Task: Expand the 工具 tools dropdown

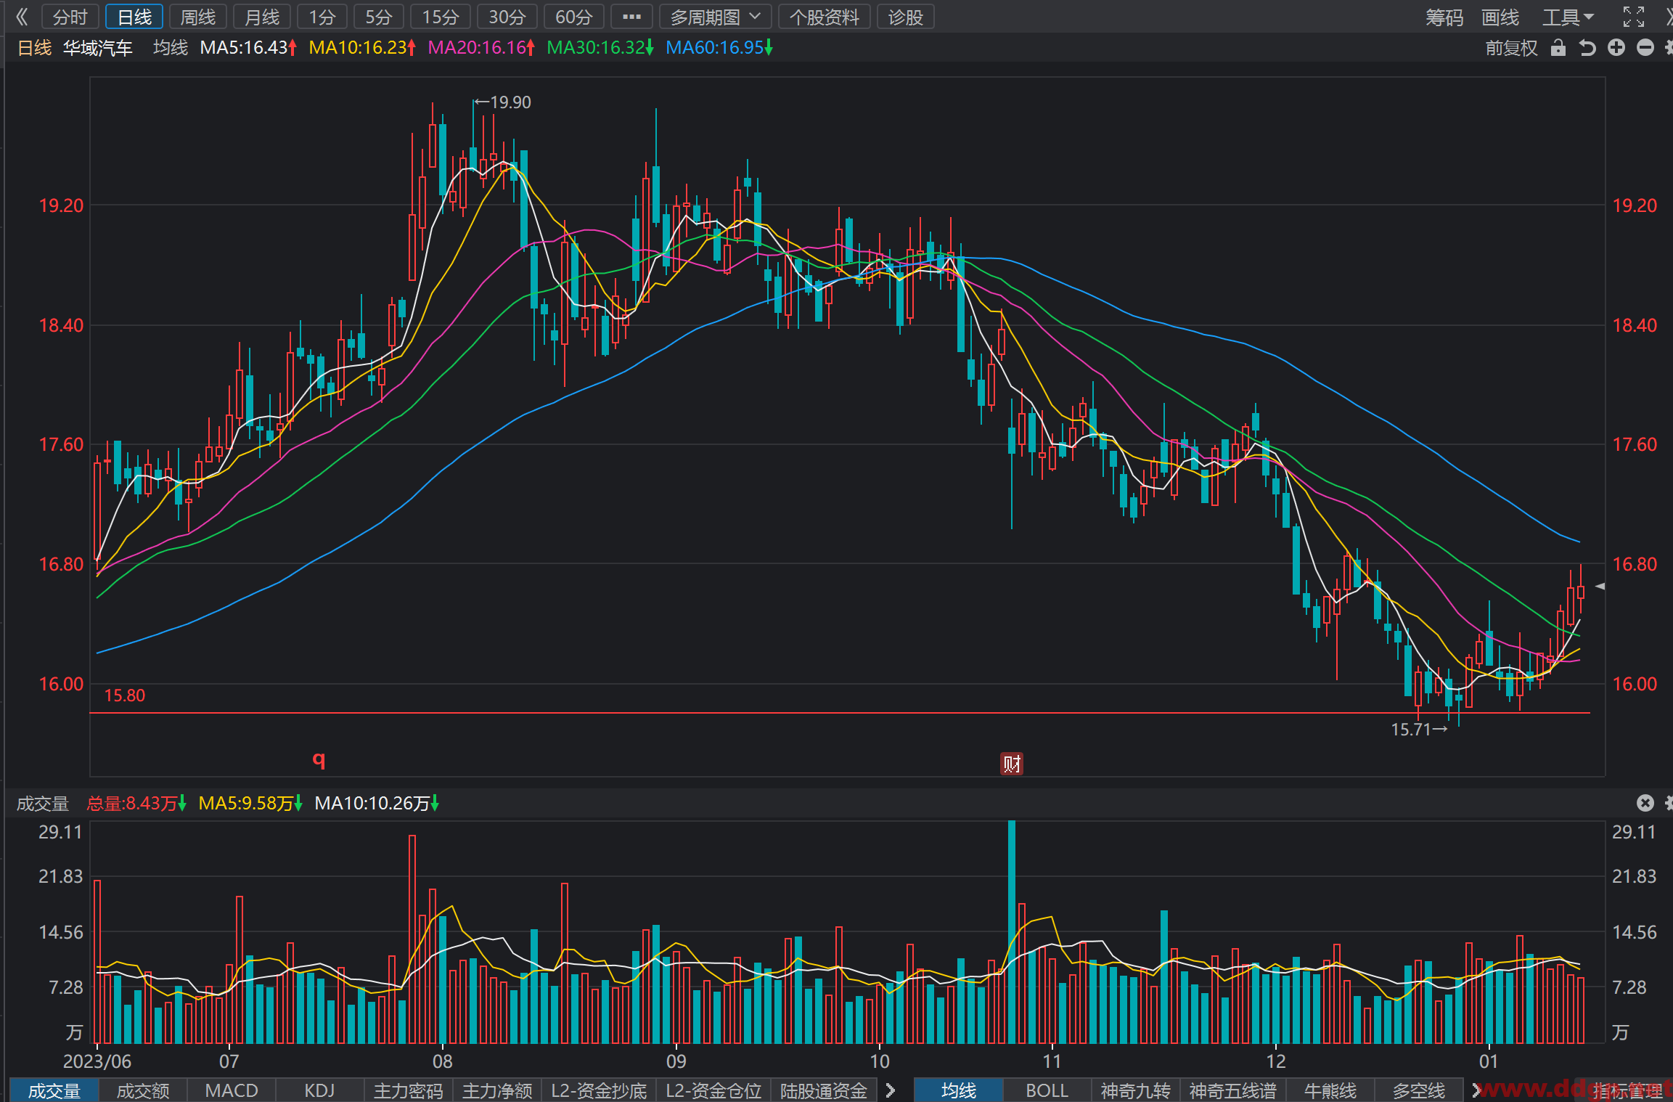Action: point(1568,17)
